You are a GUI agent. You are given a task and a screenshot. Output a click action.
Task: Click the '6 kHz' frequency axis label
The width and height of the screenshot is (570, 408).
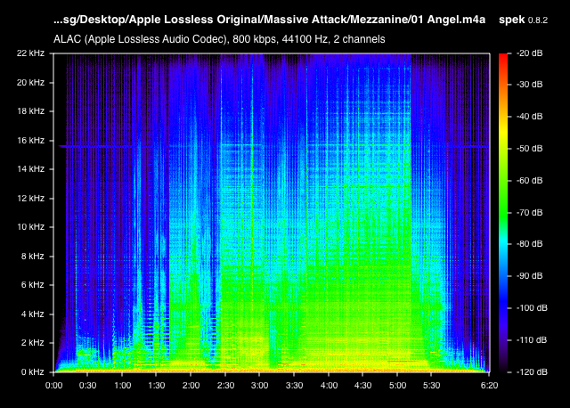pos(33,285)
